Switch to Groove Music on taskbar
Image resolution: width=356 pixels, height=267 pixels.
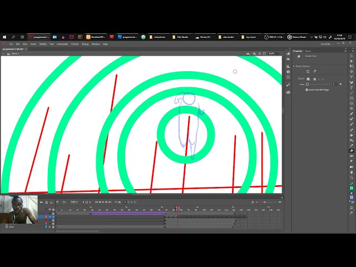coord(296,37)
